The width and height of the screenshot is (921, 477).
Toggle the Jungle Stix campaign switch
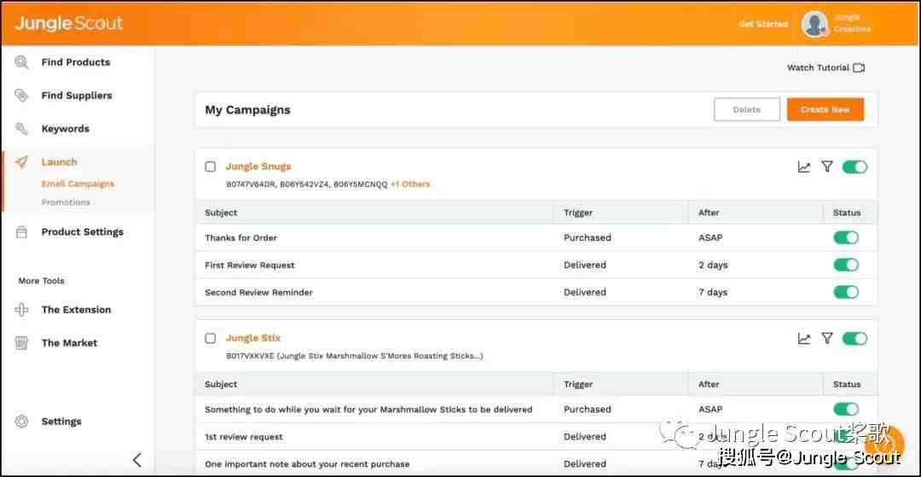854,339
